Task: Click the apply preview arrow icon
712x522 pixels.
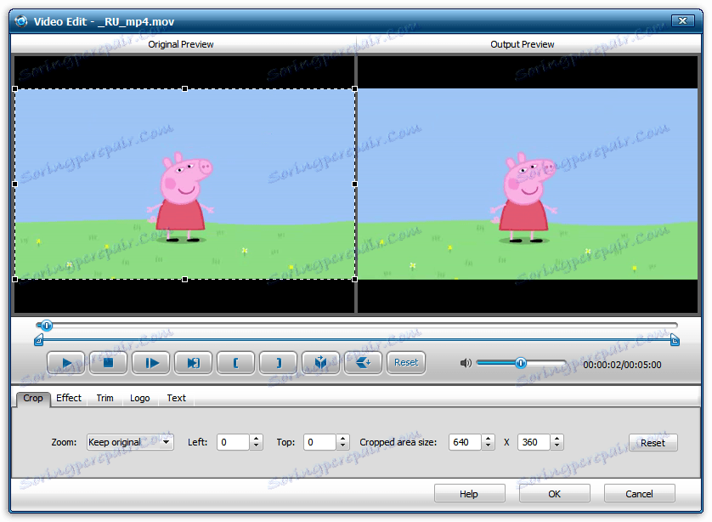Action: point(363,362)
